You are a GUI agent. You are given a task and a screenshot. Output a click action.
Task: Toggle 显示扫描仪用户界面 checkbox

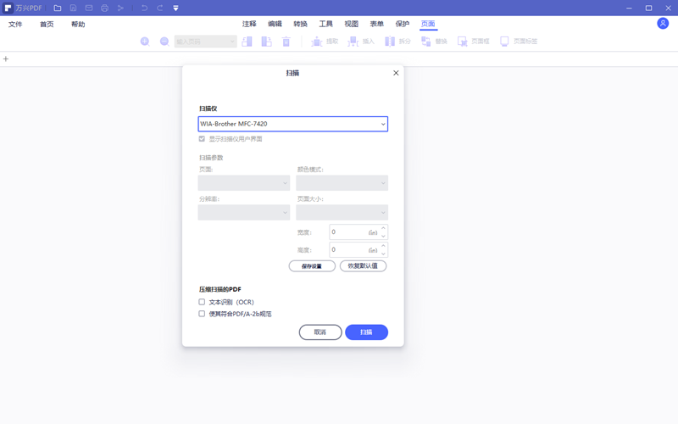pyautogui.click(x=202, y=139)
